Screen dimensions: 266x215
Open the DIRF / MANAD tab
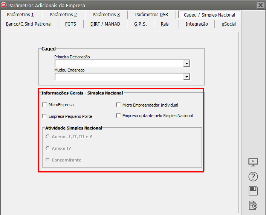(105, 24)
